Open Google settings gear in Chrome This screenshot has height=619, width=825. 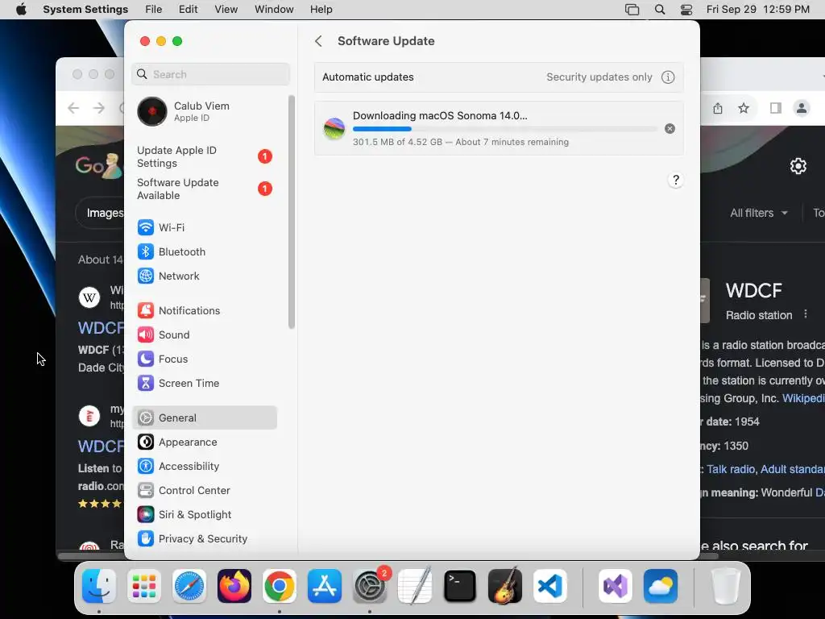[x=798, y=166]
